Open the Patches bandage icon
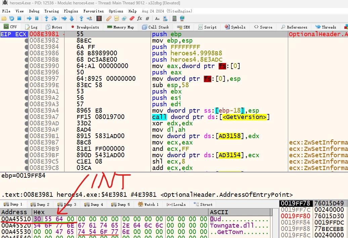 click(108, 18)
